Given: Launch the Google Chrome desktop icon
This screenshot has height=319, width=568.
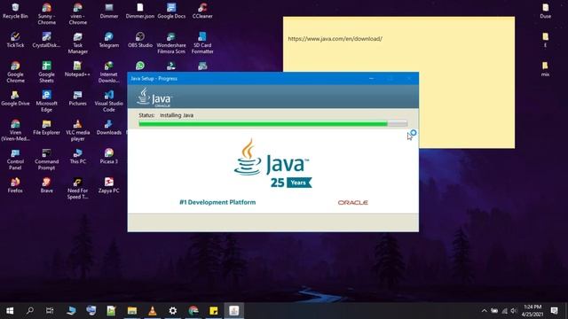Looking at the screenshot, I should [15, 72].
